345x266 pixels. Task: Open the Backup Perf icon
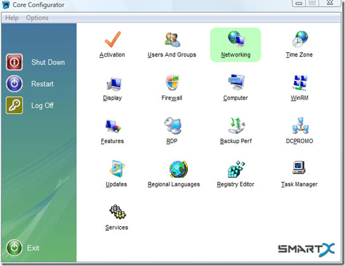237,125
